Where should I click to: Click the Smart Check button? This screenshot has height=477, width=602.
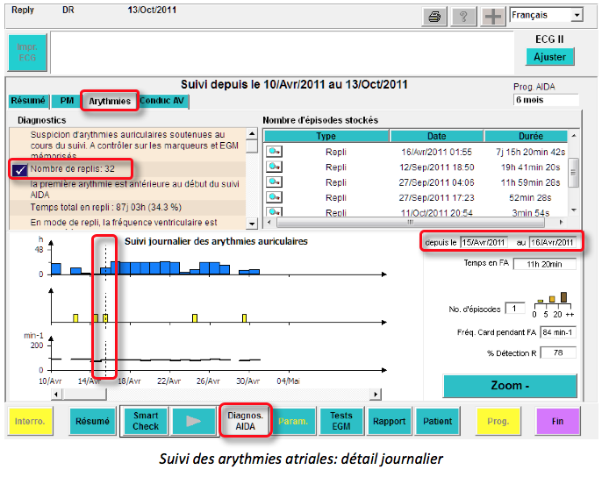pyautogui.click(x=144, y=421)
